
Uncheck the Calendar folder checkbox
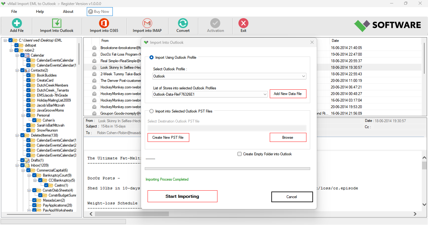point(23,55)
